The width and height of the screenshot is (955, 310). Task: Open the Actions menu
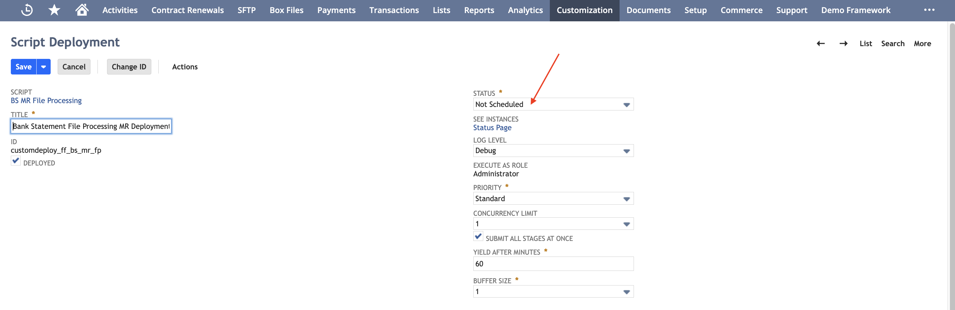pyautogui.click(x=185, y=67)
